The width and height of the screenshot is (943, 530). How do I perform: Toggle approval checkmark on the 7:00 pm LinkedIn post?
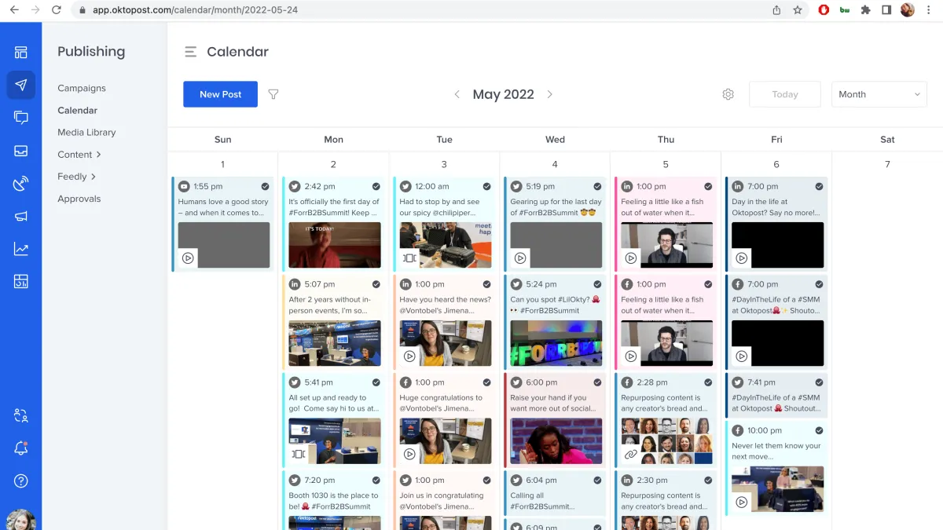820,186
